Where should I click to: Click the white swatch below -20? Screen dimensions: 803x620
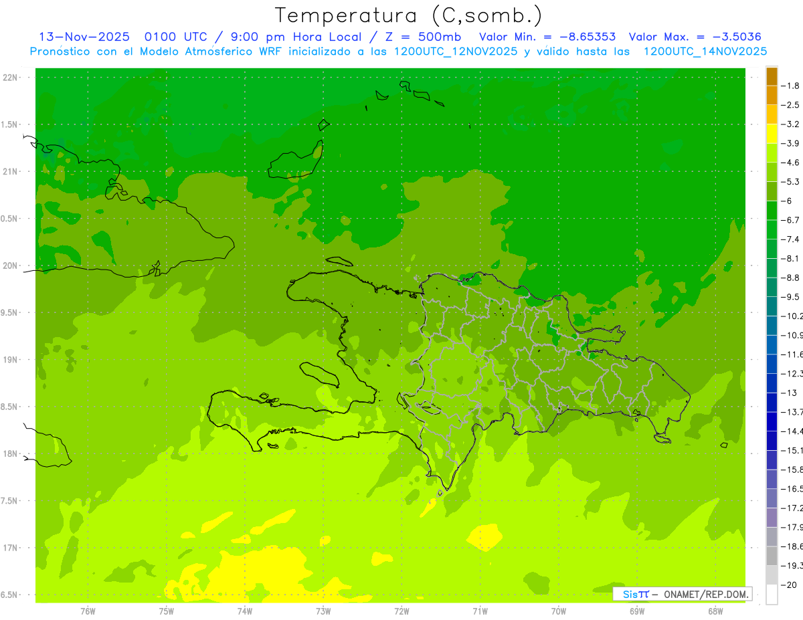click(772, 595)
